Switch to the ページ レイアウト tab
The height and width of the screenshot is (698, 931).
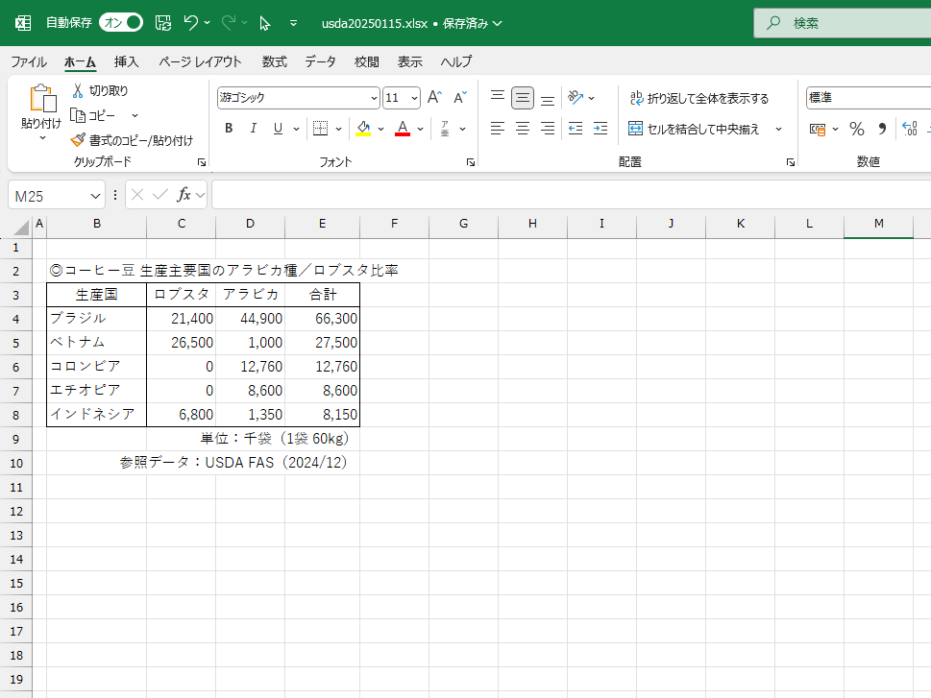click(200, 61)
